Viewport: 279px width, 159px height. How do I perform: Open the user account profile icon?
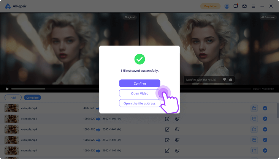(x=227, y=6)
